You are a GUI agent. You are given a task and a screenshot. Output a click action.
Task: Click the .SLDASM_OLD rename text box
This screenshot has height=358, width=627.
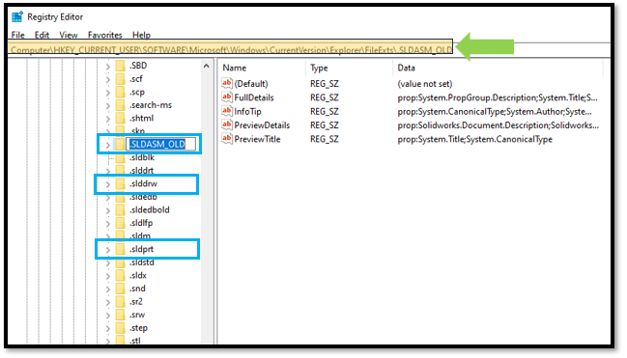[x=160, y=144]
